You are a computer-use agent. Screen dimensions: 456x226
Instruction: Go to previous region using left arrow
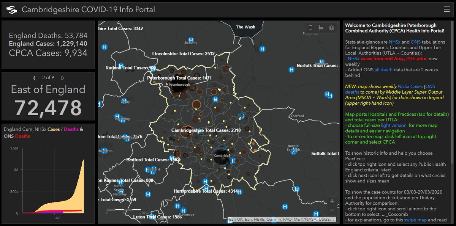point(34,78)
